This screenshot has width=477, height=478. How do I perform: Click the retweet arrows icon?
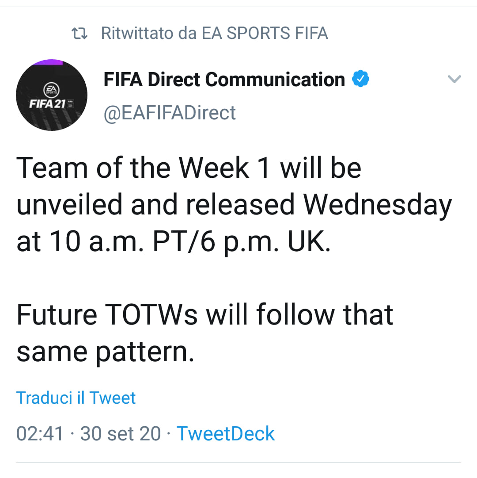click(x=79, y=33)
